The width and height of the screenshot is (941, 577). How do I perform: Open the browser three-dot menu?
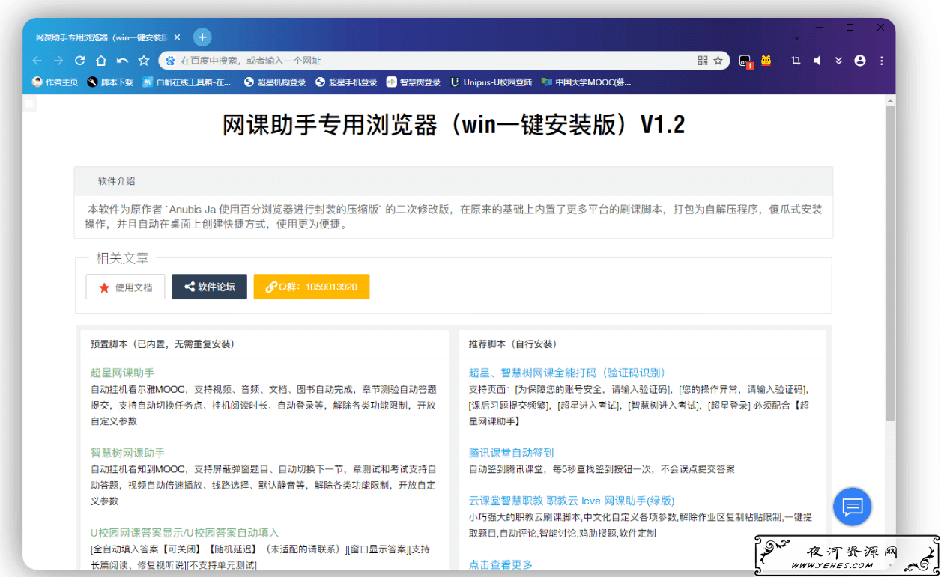[x=882, y=61]
